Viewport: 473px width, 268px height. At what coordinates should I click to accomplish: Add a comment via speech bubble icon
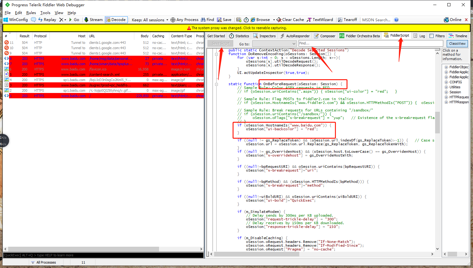[x=33, y=19]
